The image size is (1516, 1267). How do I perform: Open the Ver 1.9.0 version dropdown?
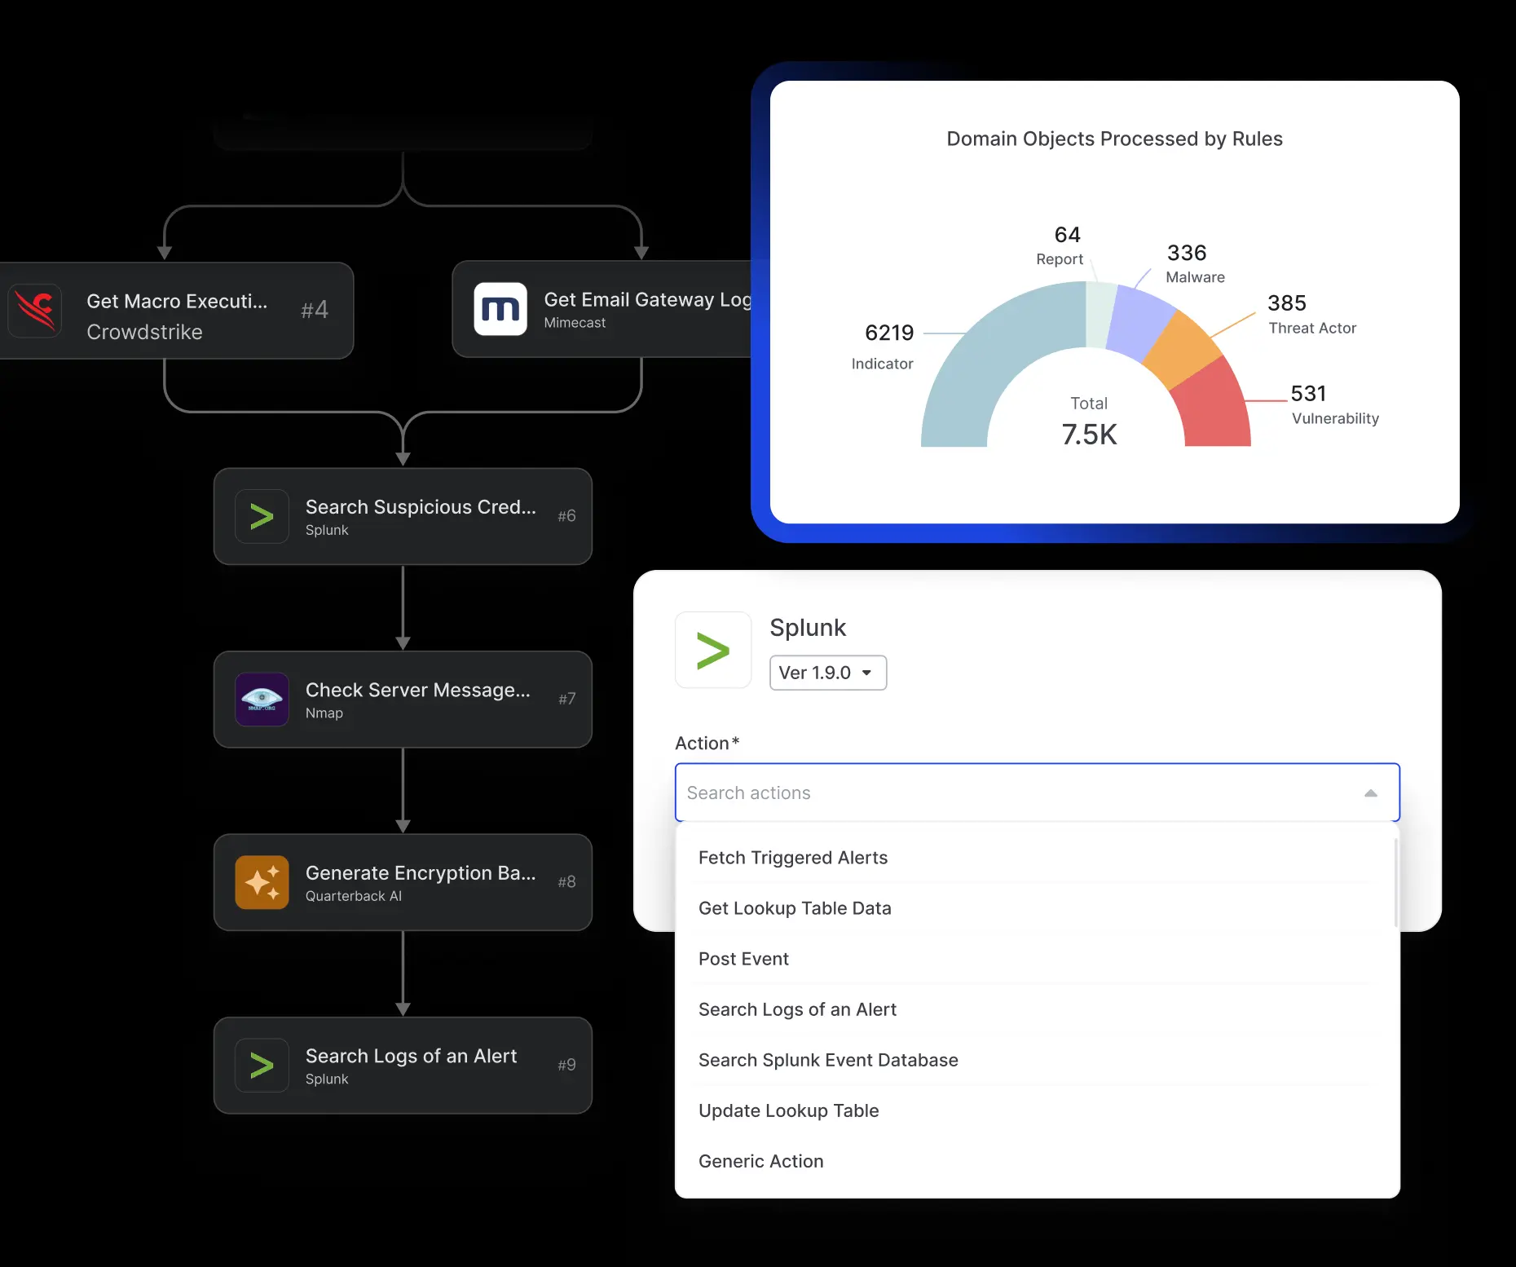click(x=827, y=673)
